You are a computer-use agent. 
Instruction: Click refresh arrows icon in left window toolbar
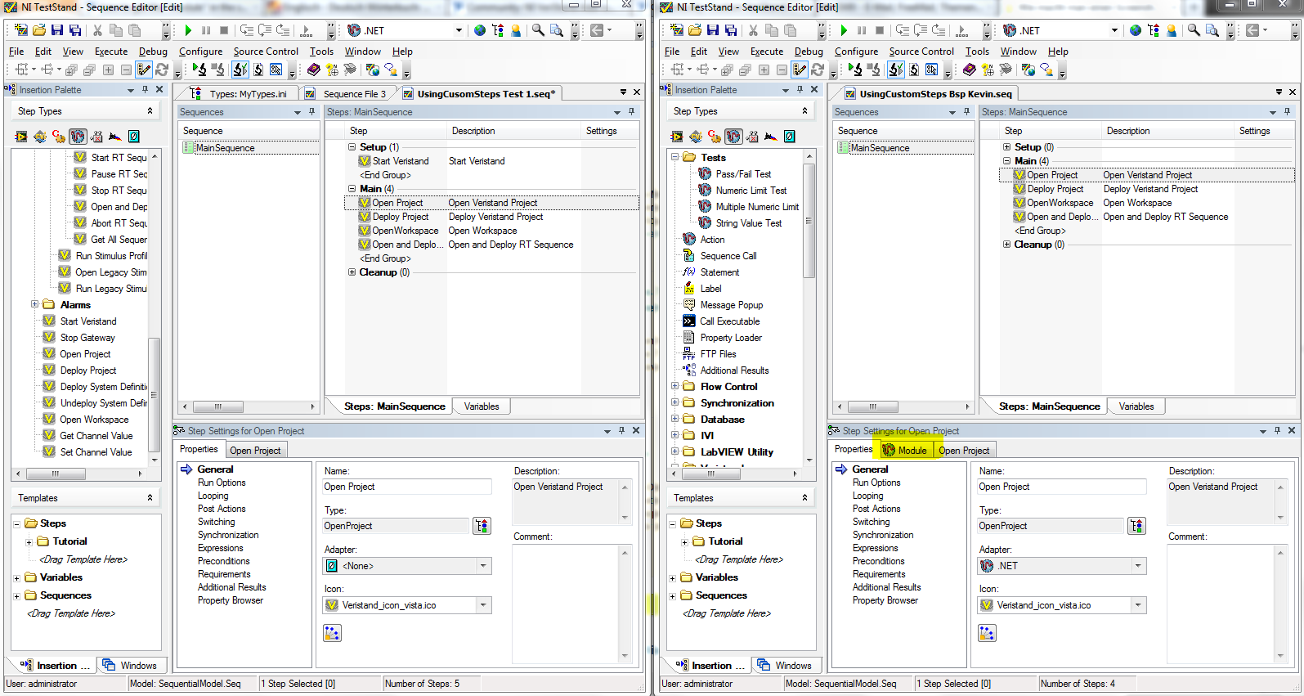(162, 70)
